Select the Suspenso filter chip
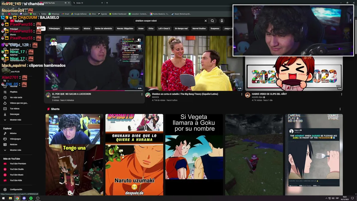Viewport: 357px width, 201px height. click(215, 28)
